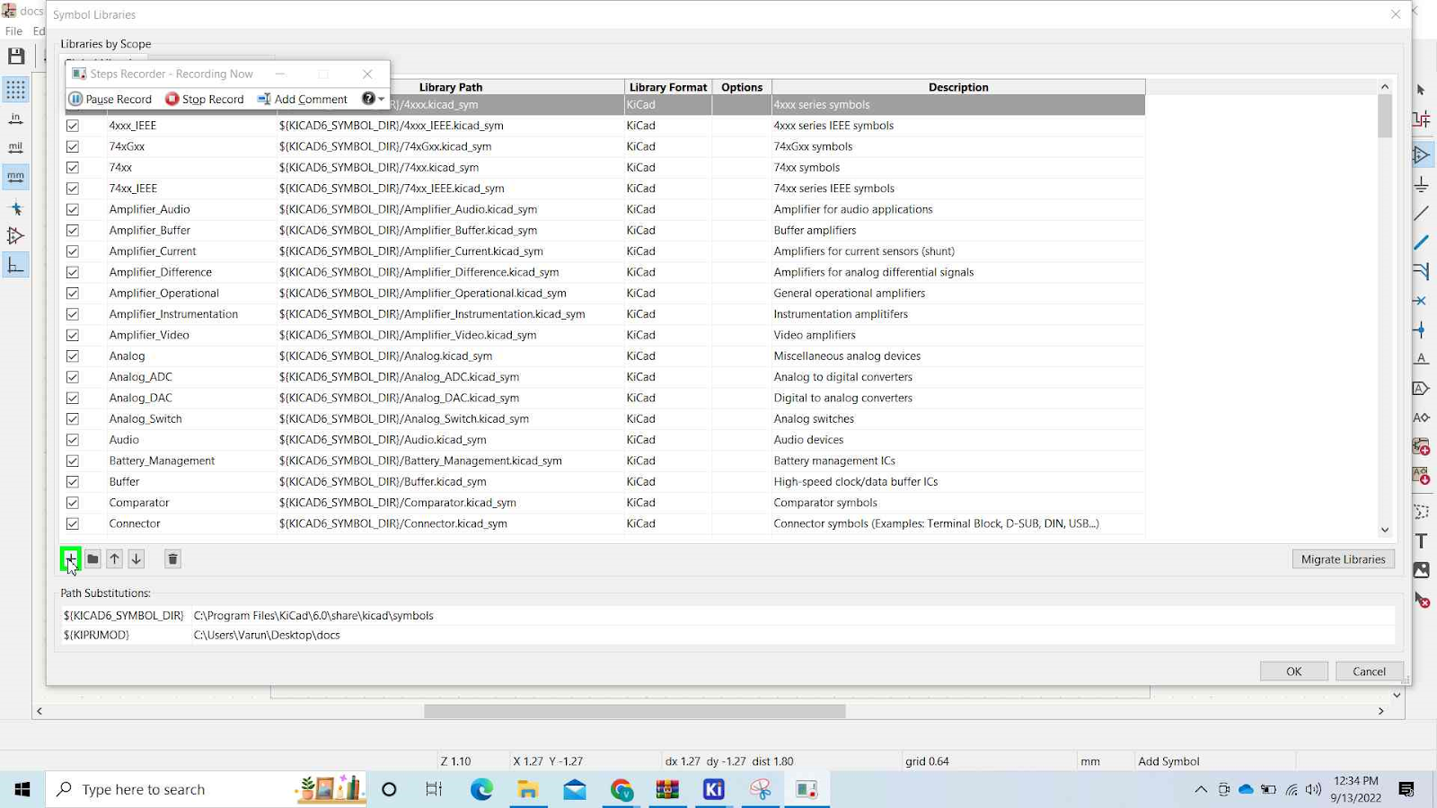
Task: Open Task View from taskbar
Action: click(435, 789)
